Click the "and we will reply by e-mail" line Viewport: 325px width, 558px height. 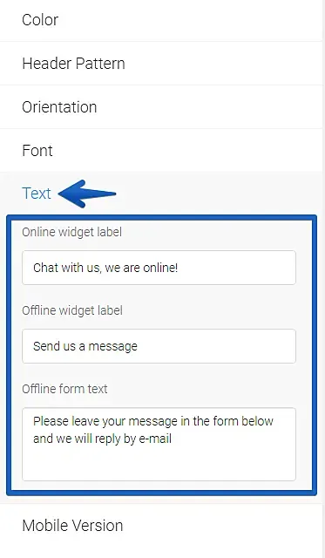pyautogui.click(x=103, y=439)
